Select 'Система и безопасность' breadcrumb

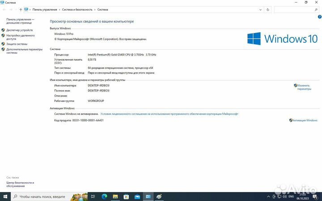tap(77, 10)
